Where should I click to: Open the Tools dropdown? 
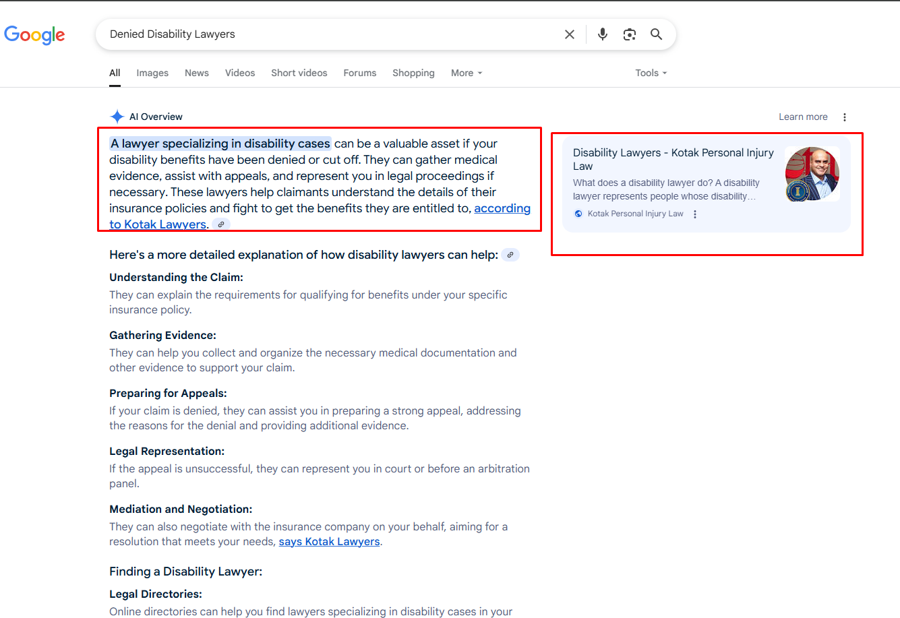(651, 73)
